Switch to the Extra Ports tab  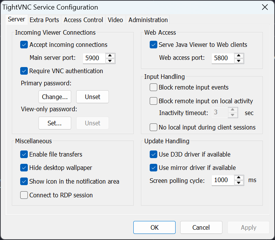44,20
